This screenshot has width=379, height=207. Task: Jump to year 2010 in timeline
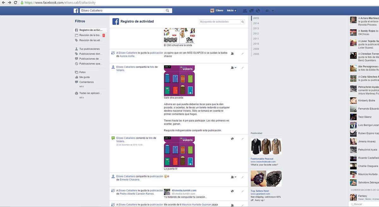tap(256, 44)
